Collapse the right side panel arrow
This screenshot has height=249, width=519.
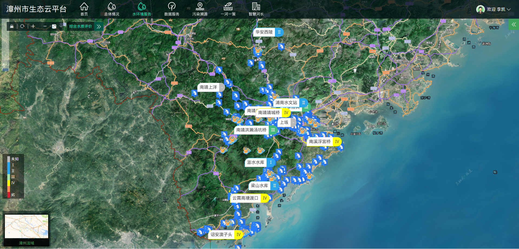[514, 24]
